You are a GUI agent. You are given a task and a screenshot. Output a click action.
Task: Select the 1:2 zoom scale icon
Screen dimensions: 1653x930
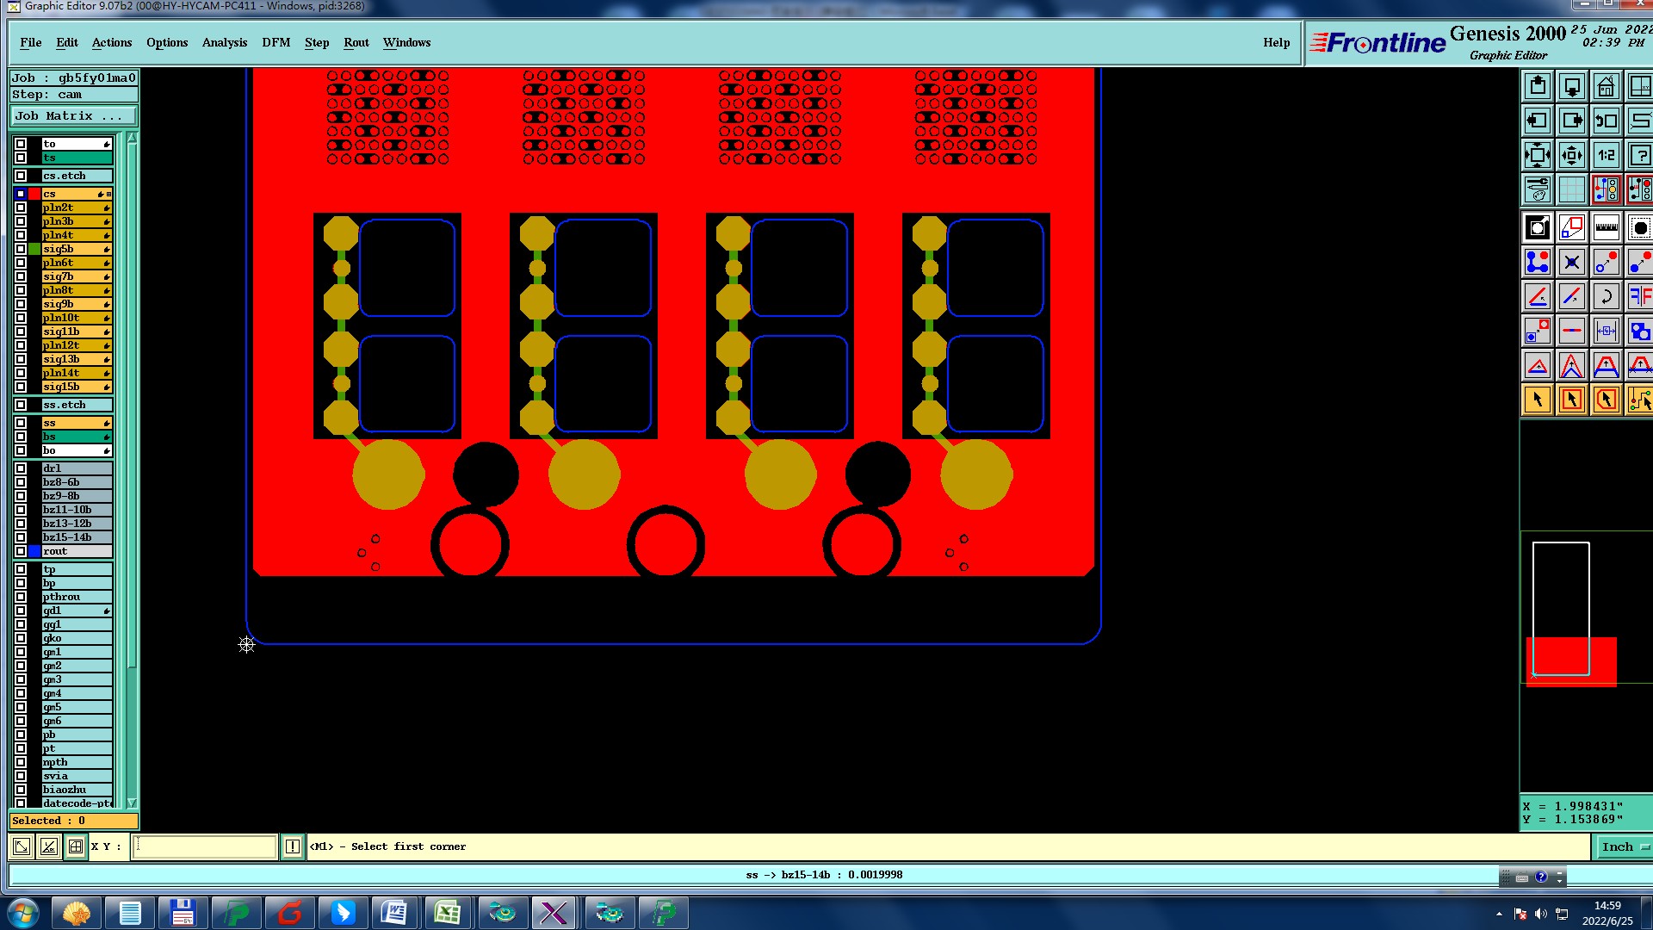(1606, 156)
